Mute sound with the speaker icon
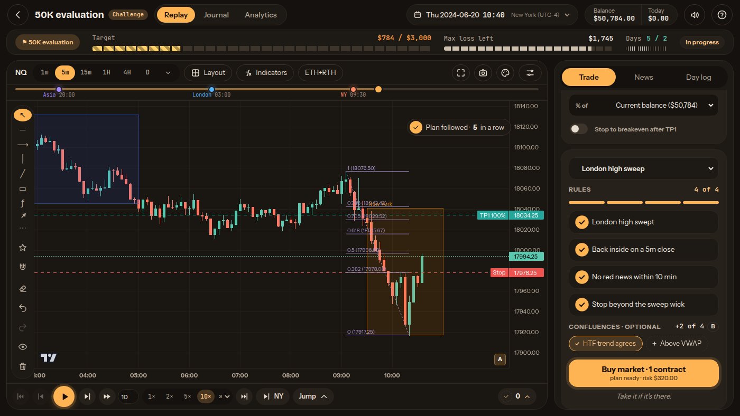Screen dimensions: 740x416 (695, 15)
